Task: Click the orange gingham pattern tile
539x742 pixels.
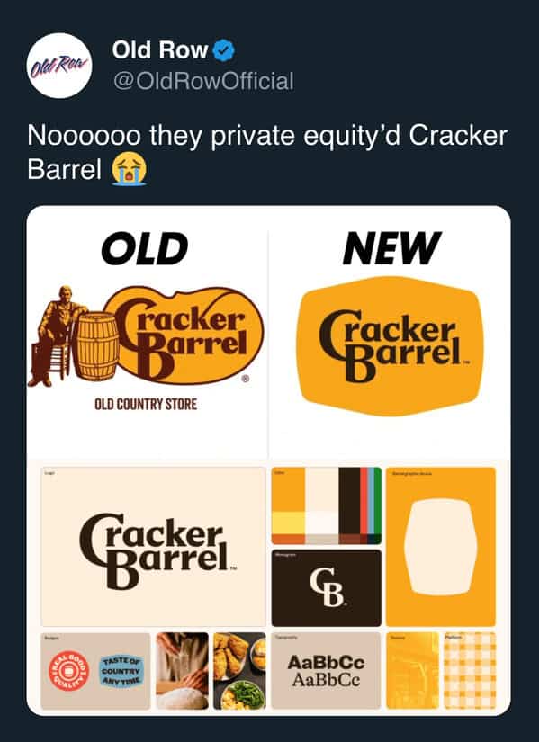Action: point(470,671)
